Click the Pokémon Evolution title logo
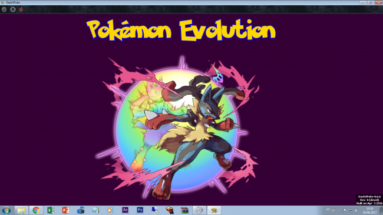This screenshot has width=383, height=215. coord(181,30)
